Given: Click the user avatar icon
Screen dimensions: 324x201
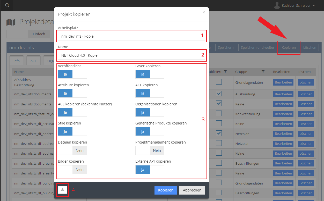Looking at the screenshot, I should 277,5.
